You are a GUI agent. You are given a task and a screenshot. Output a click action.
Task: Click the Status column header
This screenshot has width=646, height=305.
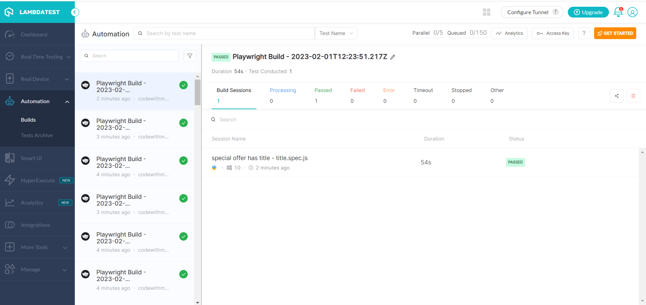pos(516,139)
